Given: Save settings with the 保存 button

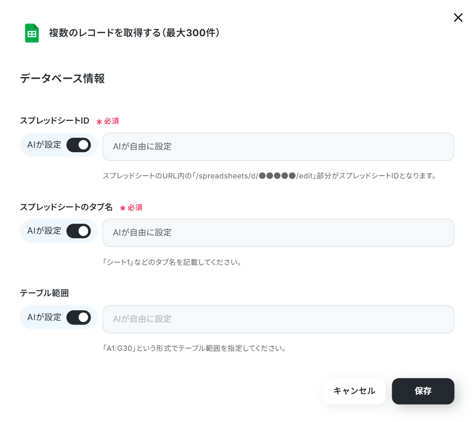Looking at the screenshot, I should point(423,391).
